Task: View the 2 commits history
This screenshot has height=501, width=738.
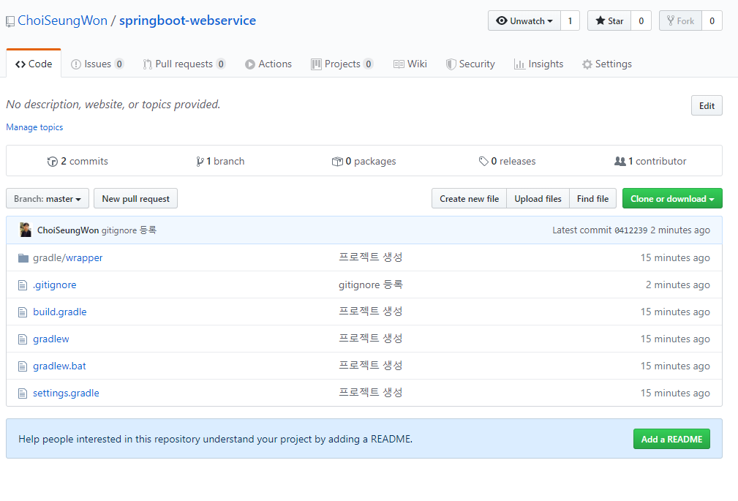Action: [78, 161]
